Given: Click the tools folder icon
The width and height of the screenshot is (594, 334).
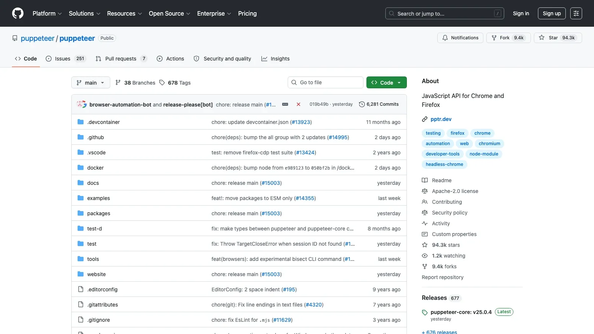Looking at the screenshot, I should 81,259.
